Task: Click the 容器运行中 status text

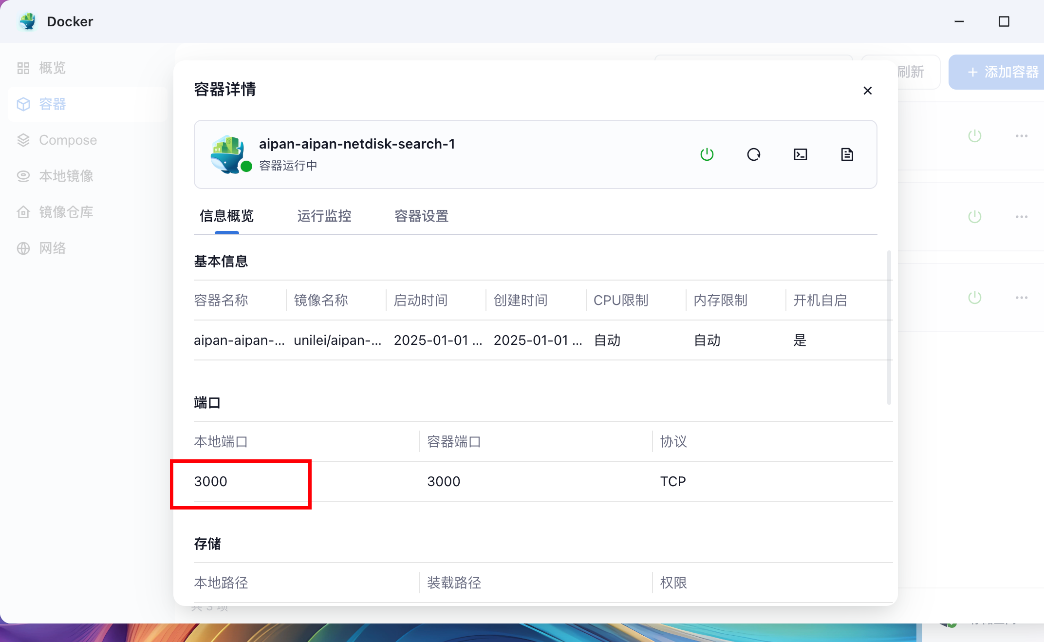Action: [x=288, y=166]
